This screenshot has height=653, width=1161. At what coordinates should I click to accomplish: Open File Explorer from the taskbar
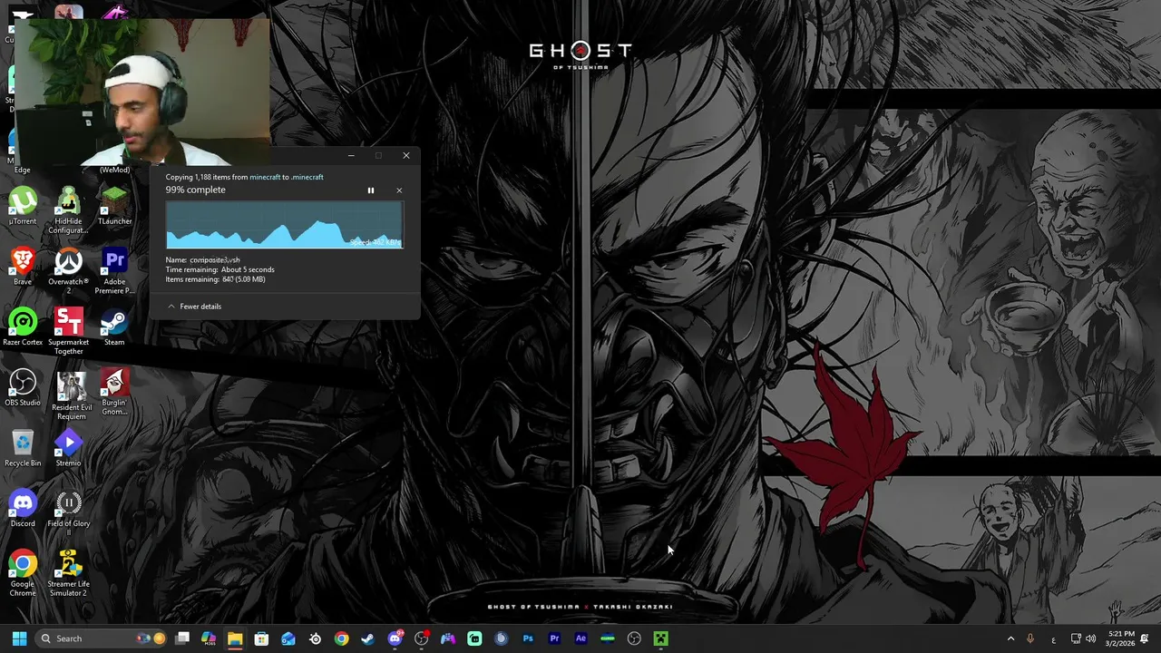235,638
